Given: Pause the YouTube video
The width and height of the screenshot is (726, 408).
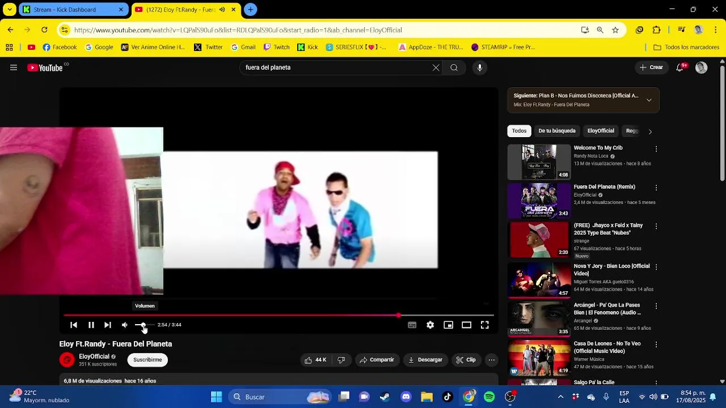Looking at the screenshot, I should (x=91, y=325).
